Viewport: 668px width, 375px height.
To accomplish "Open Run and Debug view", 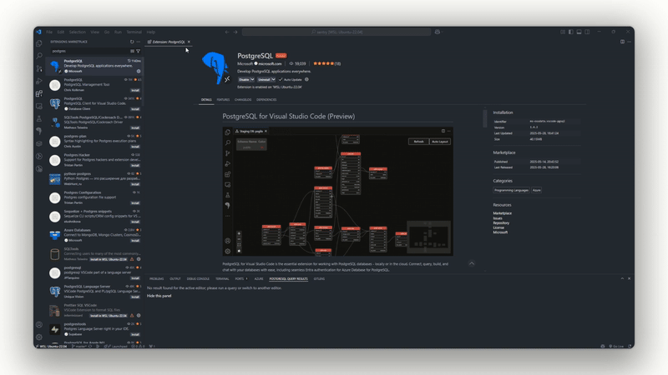I will point(39,81).
